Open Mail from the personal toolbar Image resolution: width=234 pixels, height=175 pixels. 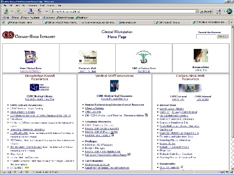point(6,17)
